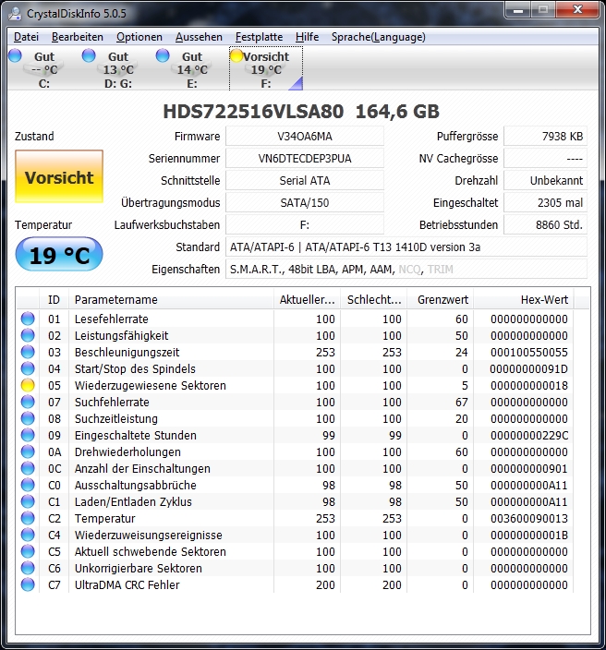Image resolution: width=606 pixels, height=650 pixels.
Task: Click the Aktueller... column header
Action: (x=307, y=300)
